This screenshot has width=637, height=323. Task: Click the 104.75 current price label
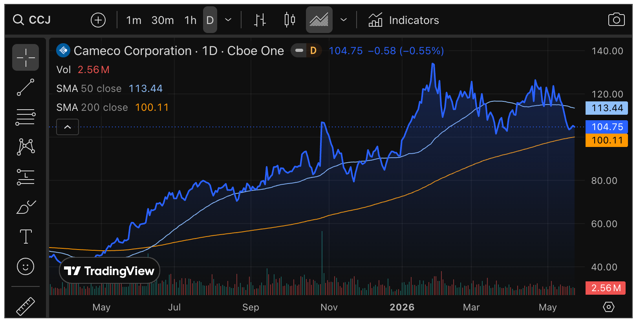click(x=607, y=127)
